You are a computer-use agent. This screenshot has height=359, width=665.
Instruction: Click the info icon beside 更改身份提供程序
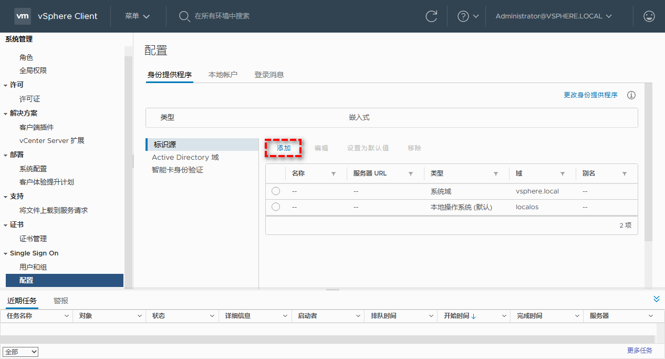631,95
